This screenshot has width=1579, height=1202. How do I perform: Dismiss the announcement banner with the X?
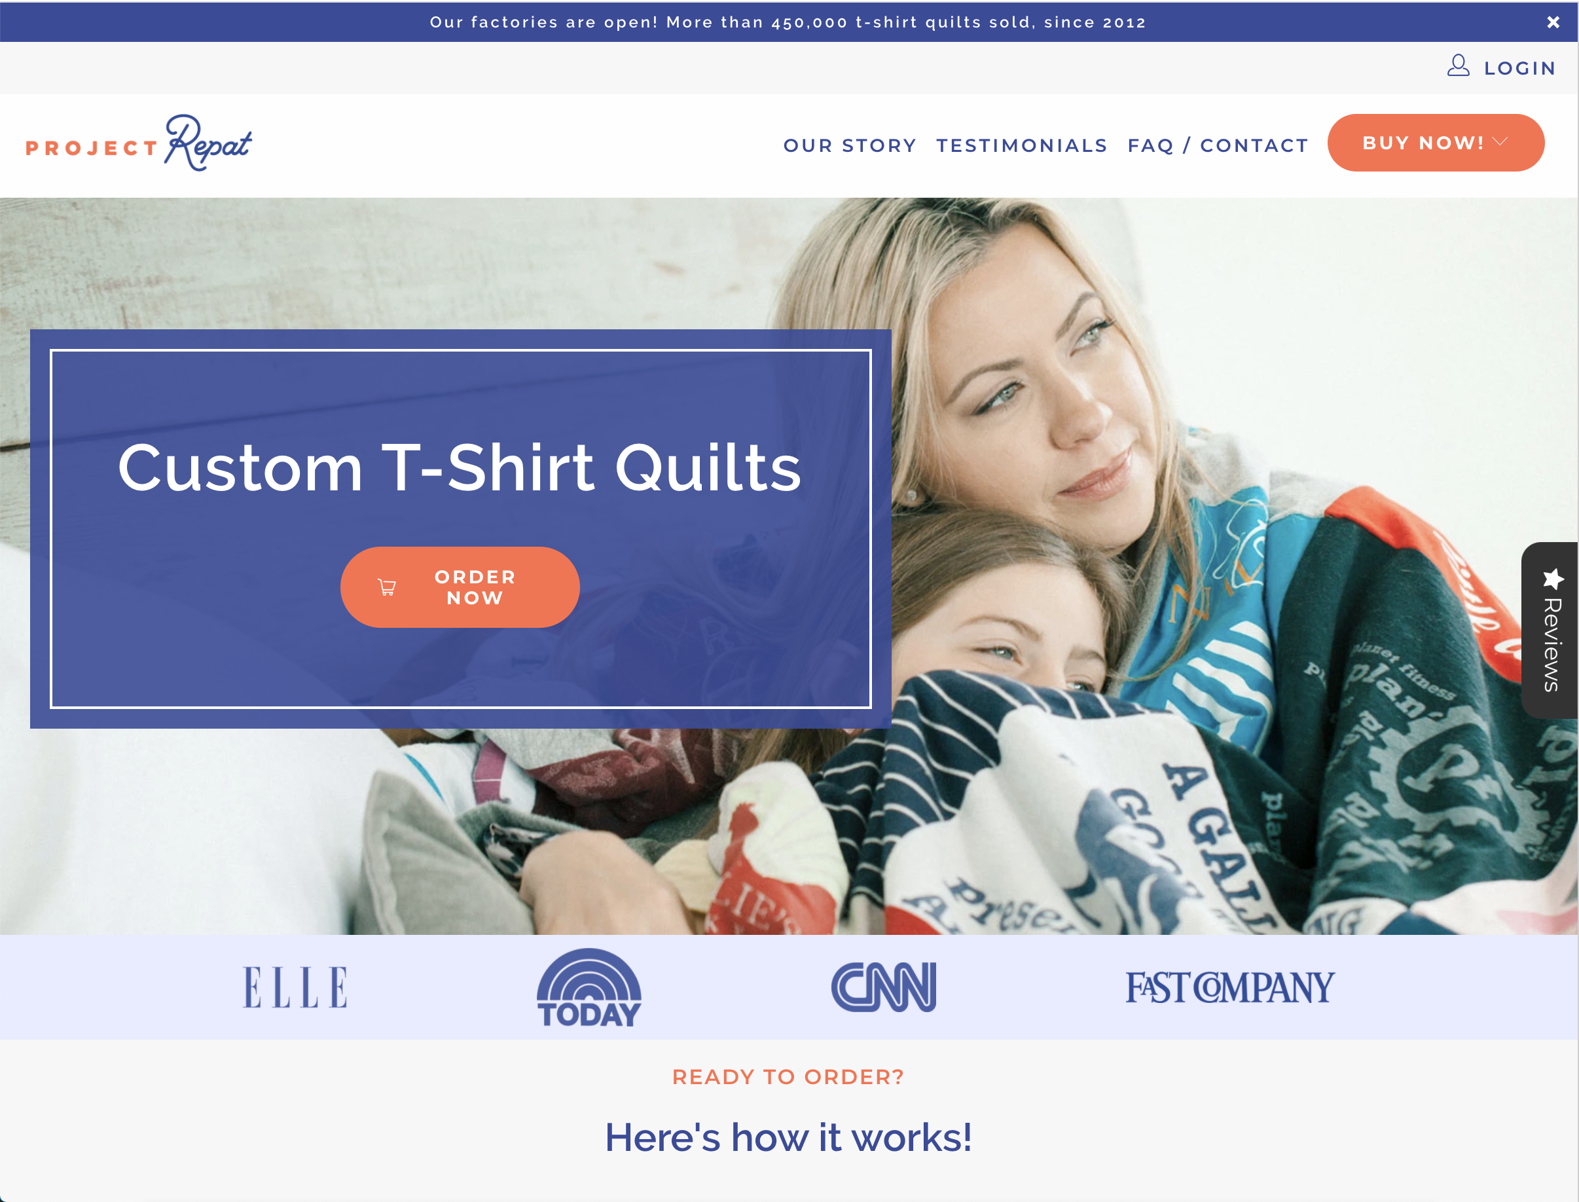pos(1553,22)
